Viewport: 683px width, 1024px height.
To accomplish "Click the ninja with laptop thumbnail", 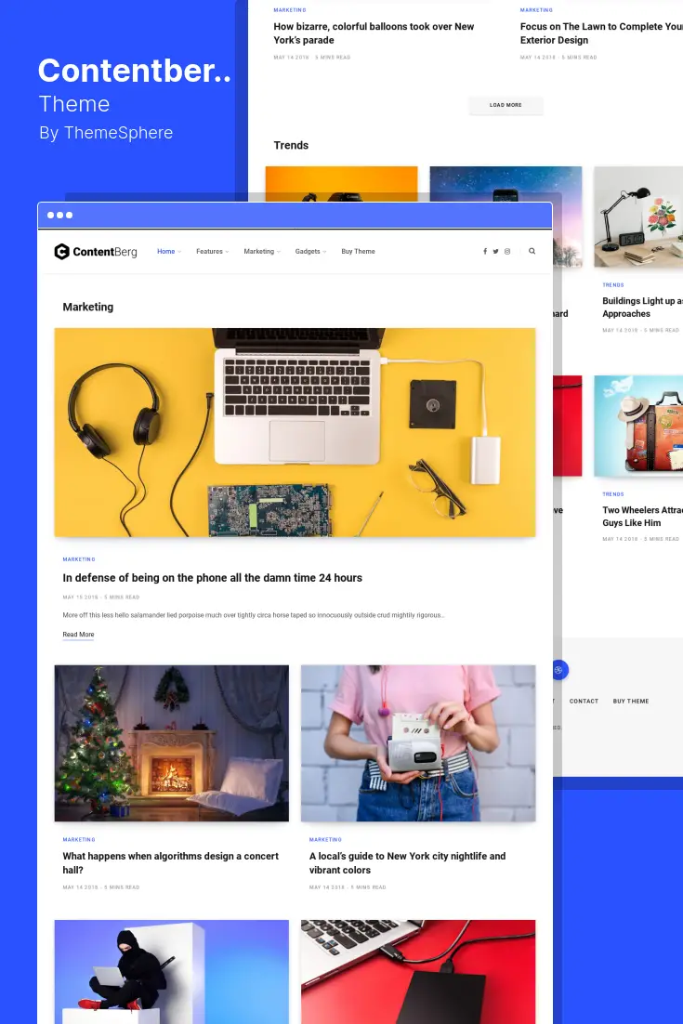I will click(172, 972).
